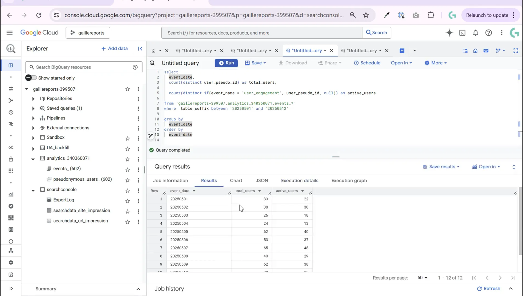The height and width of the screenshot is (296, 523).
Task: Run the query
Action: pos(226,63)
